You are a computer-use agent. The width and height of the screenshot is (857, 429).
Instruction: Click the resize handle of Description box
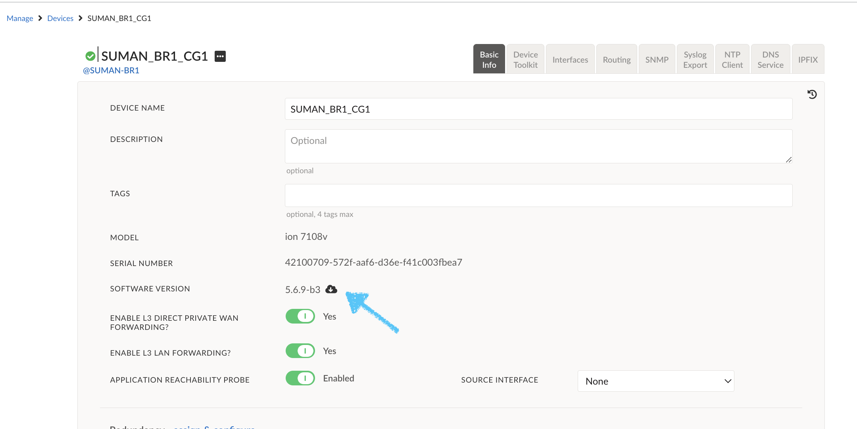click(x=788, y=159)
